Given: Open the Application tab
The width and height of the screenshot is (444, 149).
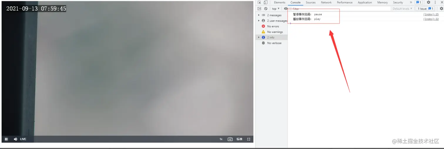Looking at the screenshot, I should (x=365, y=2).
